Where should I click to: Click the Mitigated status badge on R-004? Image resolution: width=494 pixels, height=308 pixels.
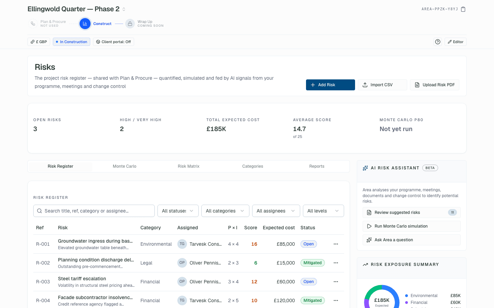tap(313, 300)
